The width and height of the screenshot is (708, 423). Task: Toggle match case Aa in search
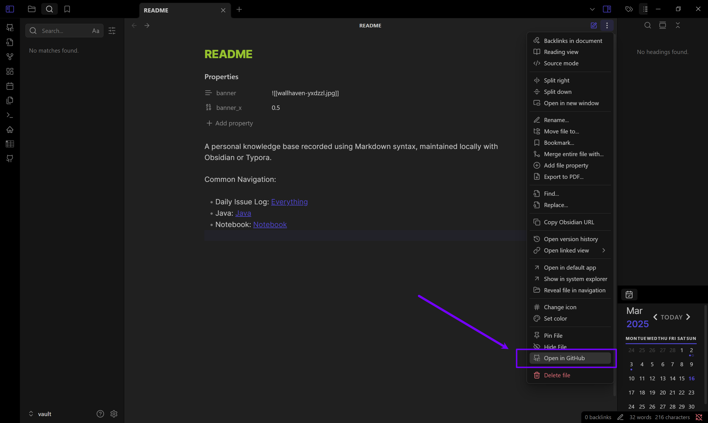point(96,31)
